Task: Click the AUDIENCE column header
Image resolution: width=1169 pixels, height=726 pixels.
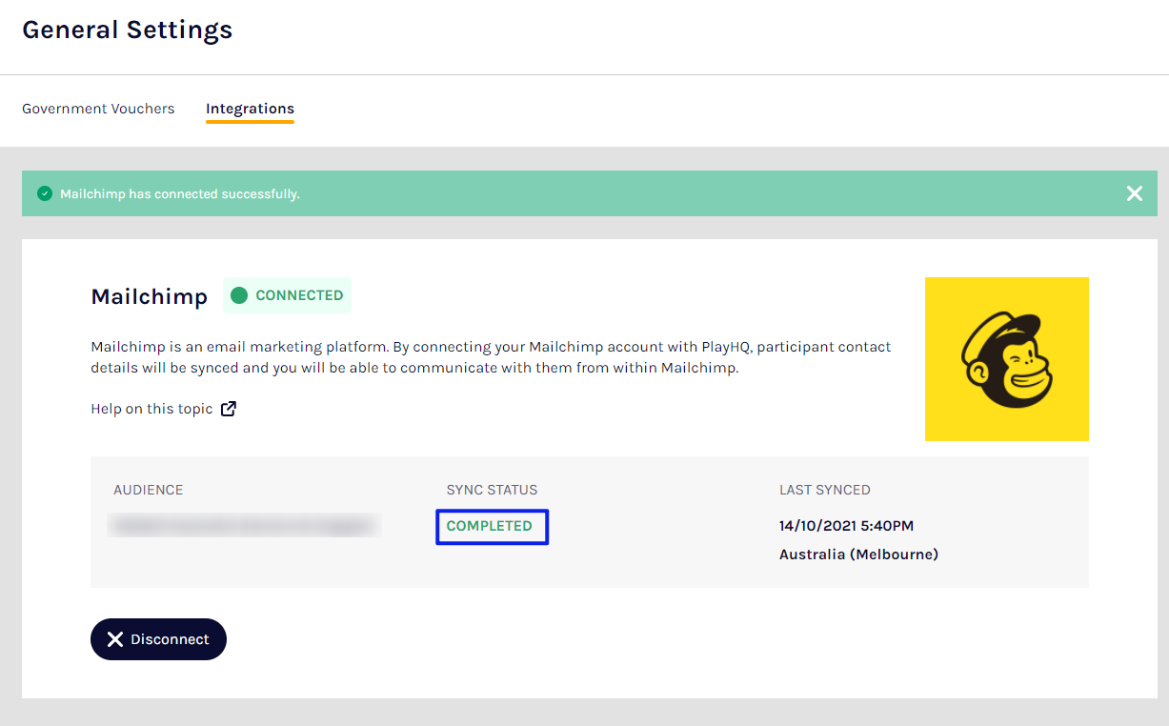Action: click(148, 489)
